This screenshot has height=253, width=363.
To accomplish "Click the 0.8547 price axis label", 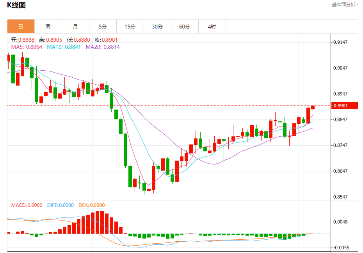I will pyautogui.click(x=340, y=197).
